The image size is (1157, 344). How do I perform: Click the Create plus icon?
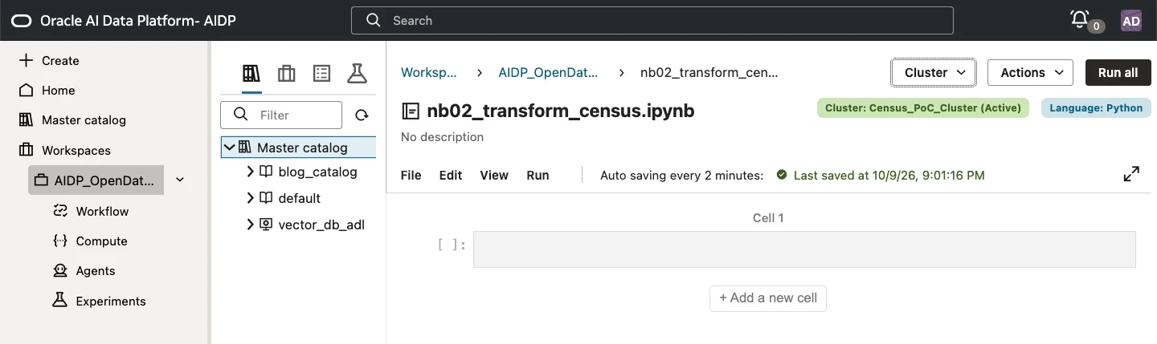(x=26, y=60)
